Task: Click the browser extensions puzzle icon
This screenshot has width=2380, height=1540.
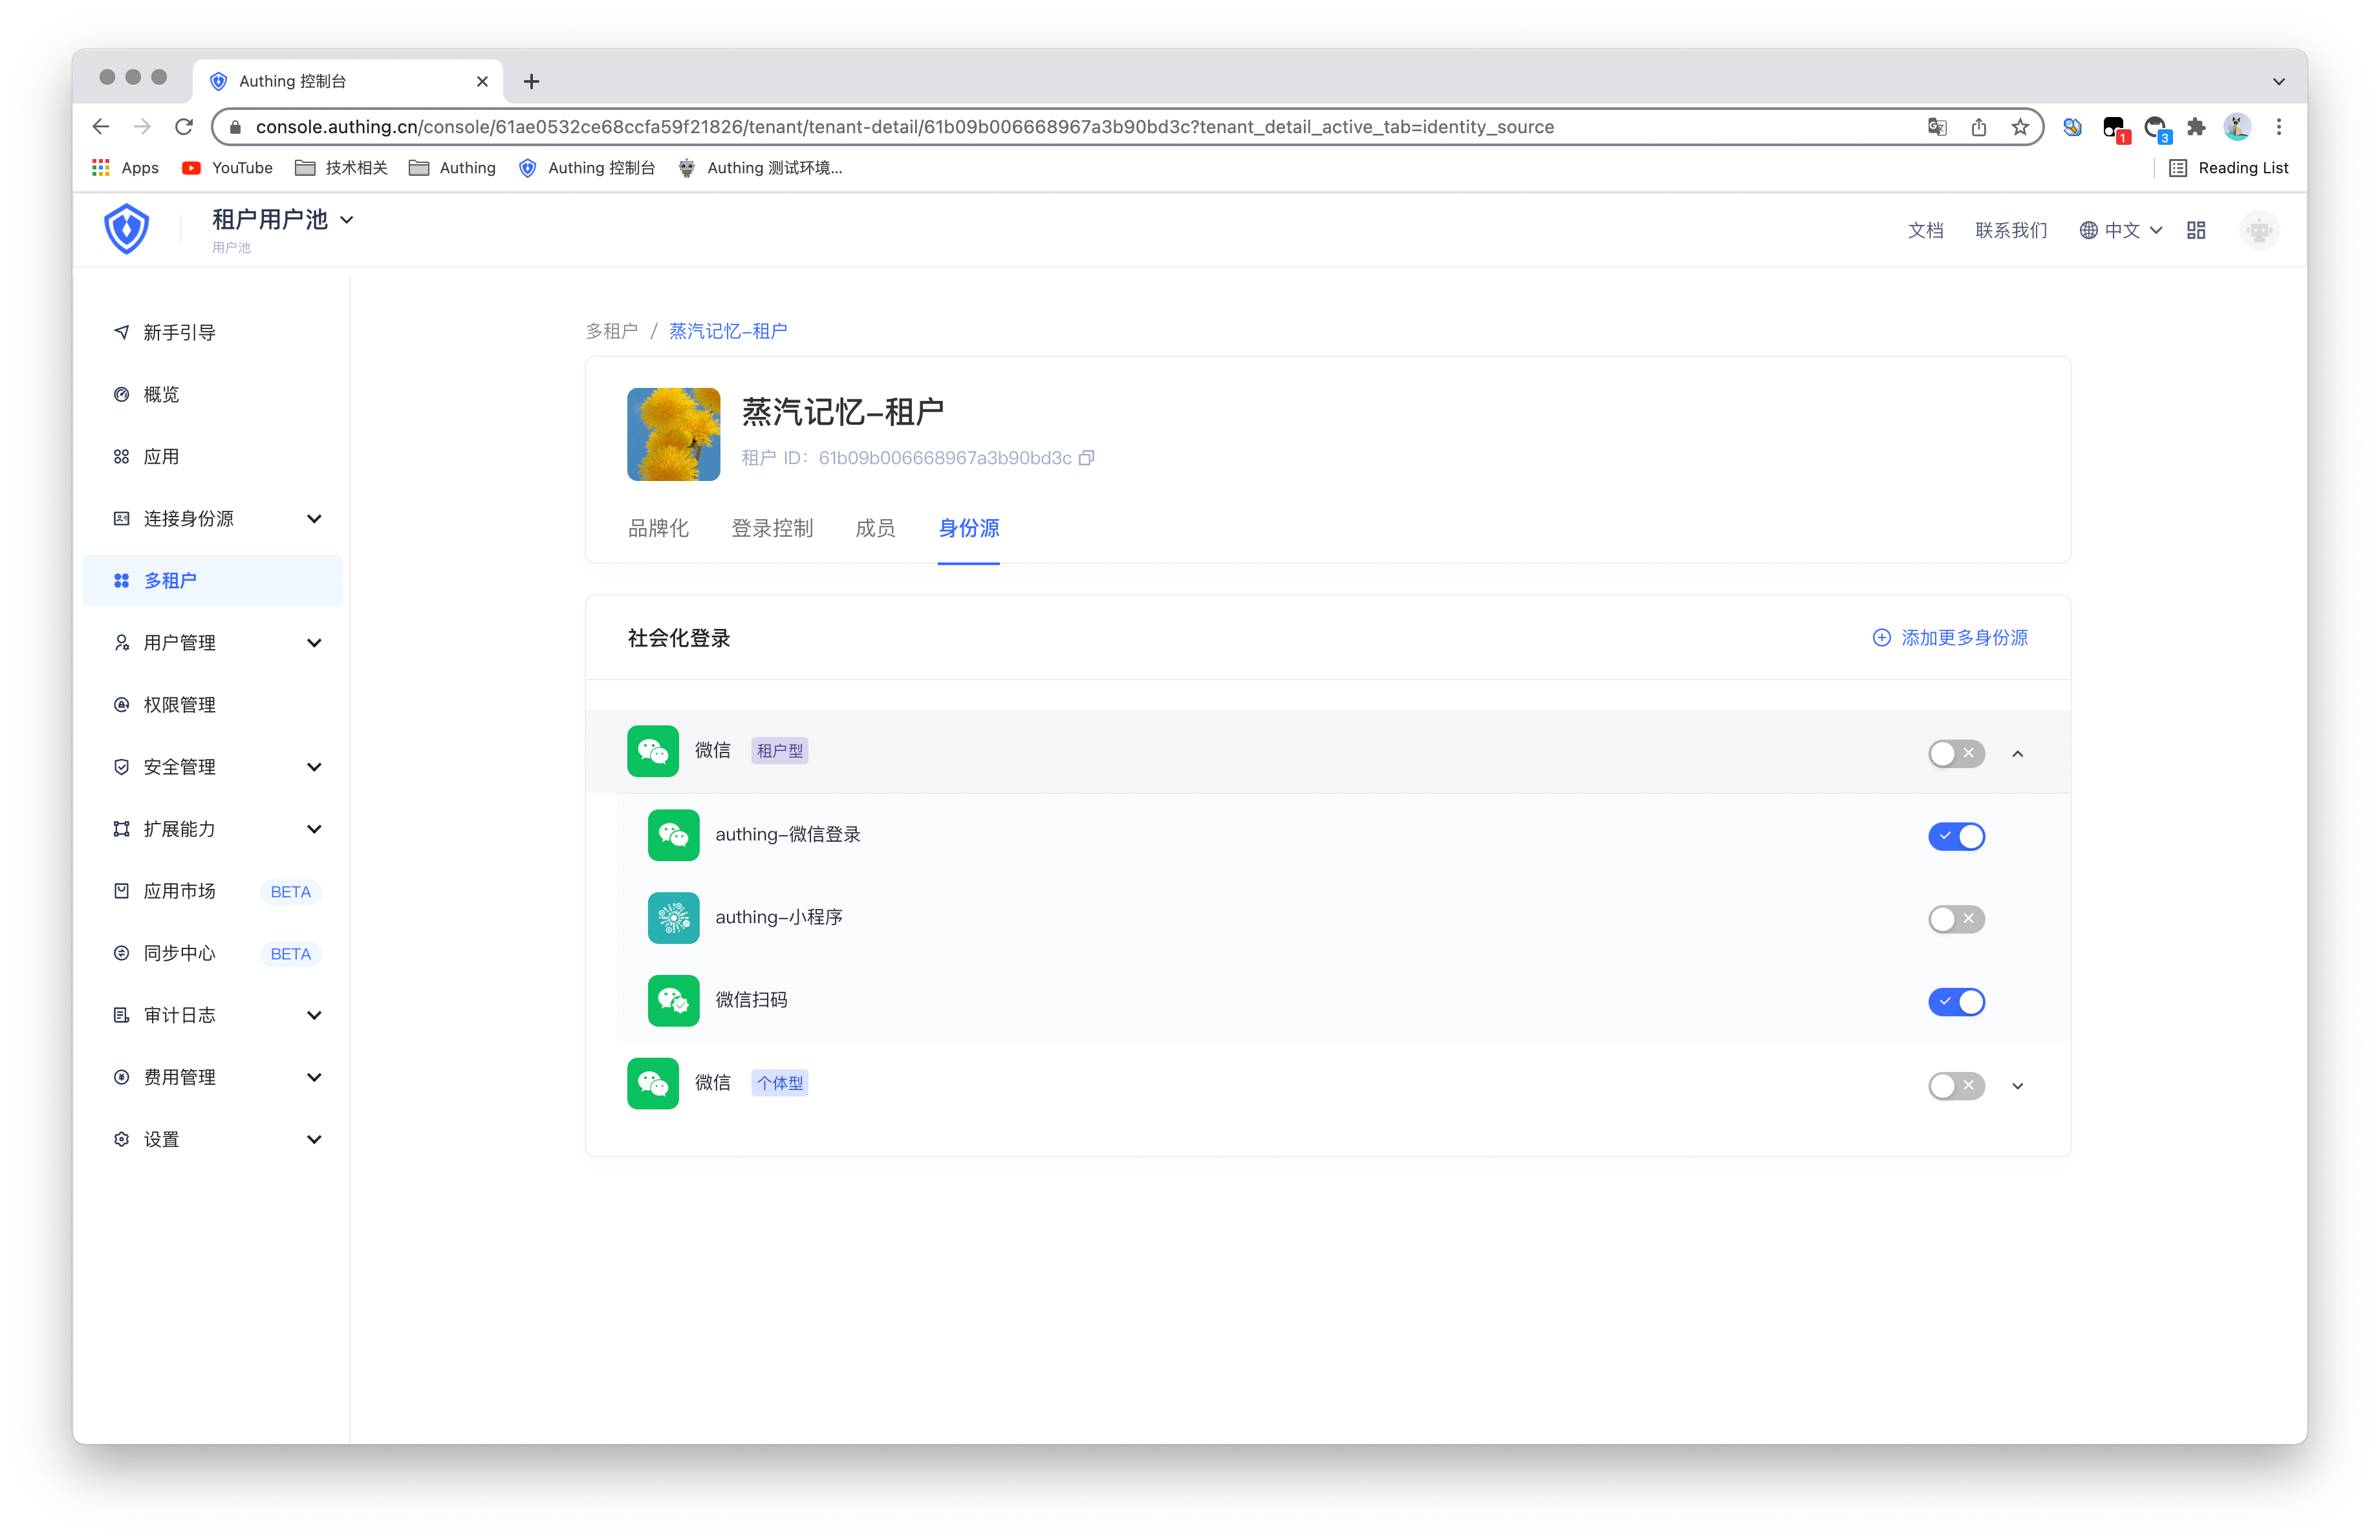Action: tap(2196, 127)
